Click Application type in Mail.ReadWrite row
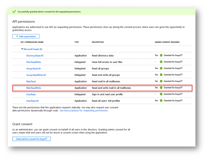 point(81,88)
